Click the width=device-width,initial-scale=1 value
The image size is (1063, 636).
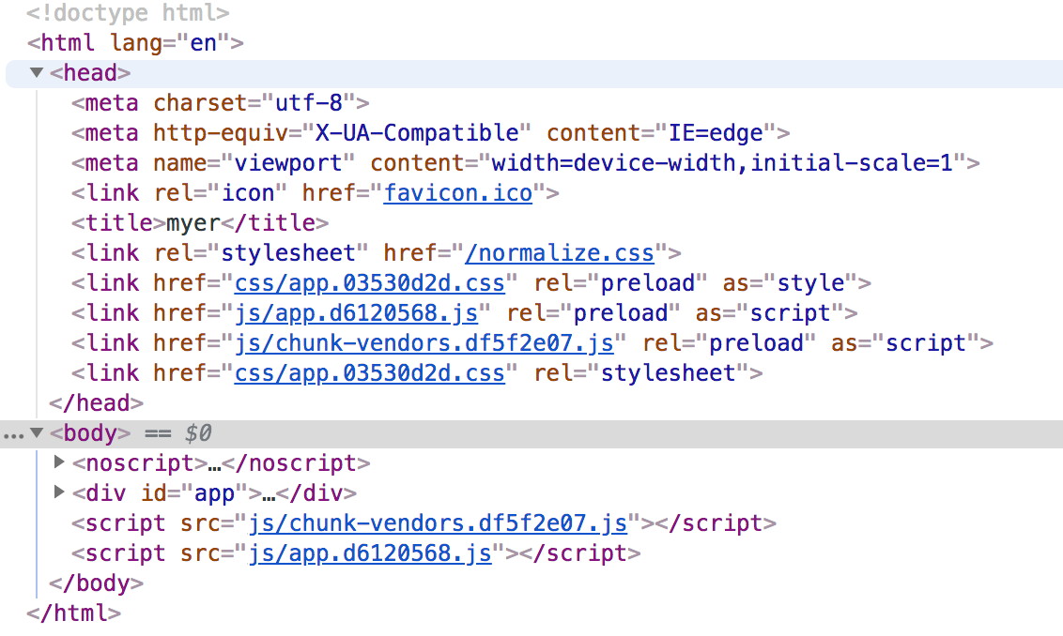(722, 162)
